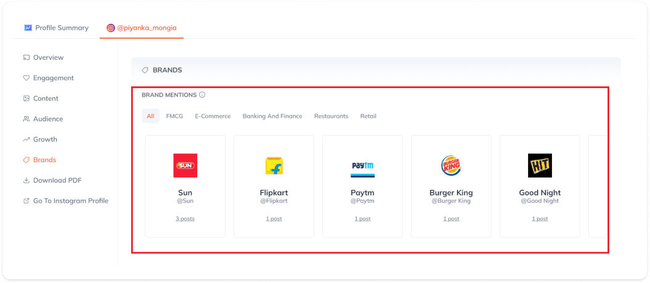Click the Paytm brand logo
The width and height of the screenshot is (650, 283).
point(362,165)
